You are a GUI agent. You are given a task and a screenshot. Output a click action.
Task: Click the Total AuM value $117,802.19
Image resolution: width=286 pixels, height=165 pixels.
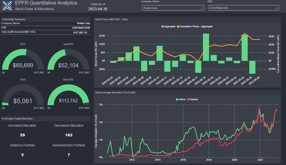coord(80,33)
